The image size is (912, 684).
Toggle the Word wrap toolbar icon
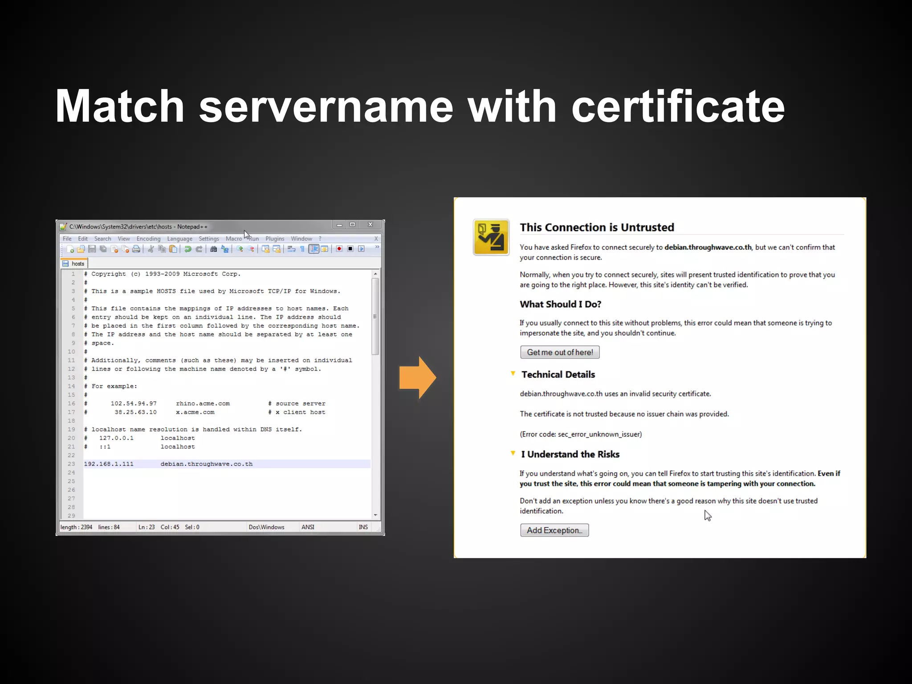click(292, 249)
